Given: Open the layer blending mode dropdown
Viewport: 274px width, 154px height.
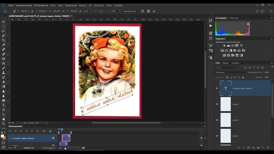Looking at the screenshot, I should pyautogui.click(x=231, y=72).
